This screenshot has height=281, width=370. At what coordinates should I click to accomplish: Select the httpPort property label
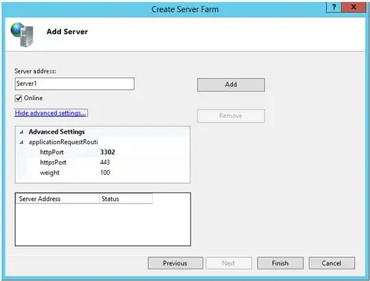(52, 152)
